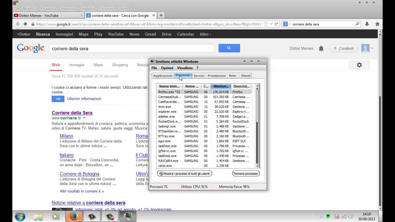Select the dwm.exe process row

tap(204, 107)
